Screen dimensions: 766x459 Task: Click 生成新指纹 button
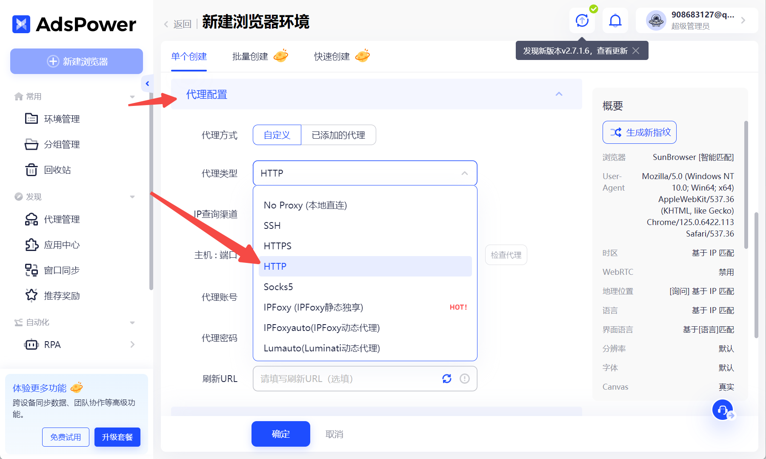click(x=640, y=132)
